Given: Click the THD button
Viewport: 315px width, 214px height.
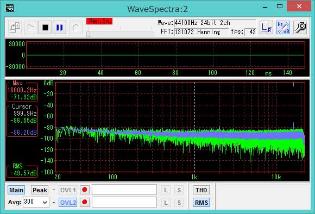Looking at the screenshot, I should tap(201, 190).
